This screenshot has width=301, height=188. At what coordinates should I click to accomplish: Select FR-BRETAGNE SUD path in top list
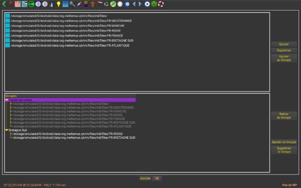tap(71, 40)
